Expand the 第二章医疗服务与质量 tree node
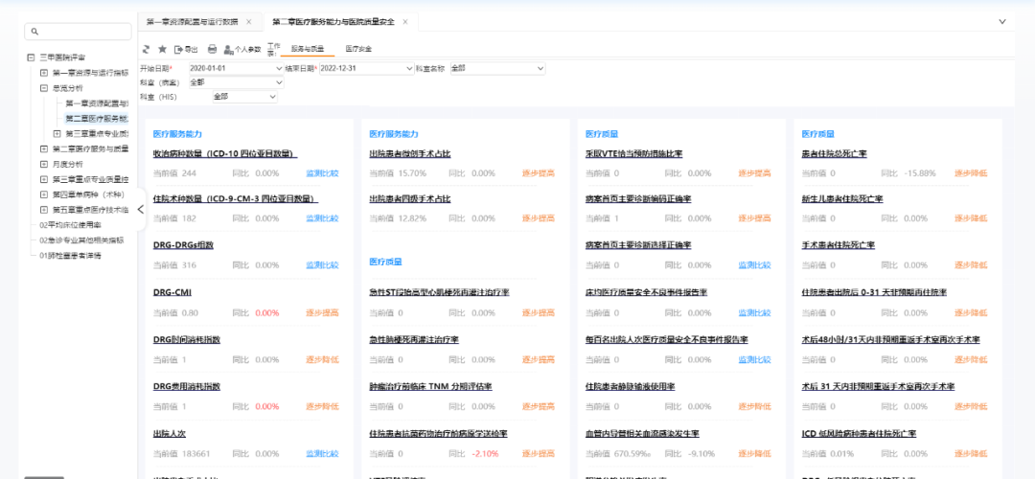Image resolution: width=1035 pixels, height=479 pixels. 44,148
